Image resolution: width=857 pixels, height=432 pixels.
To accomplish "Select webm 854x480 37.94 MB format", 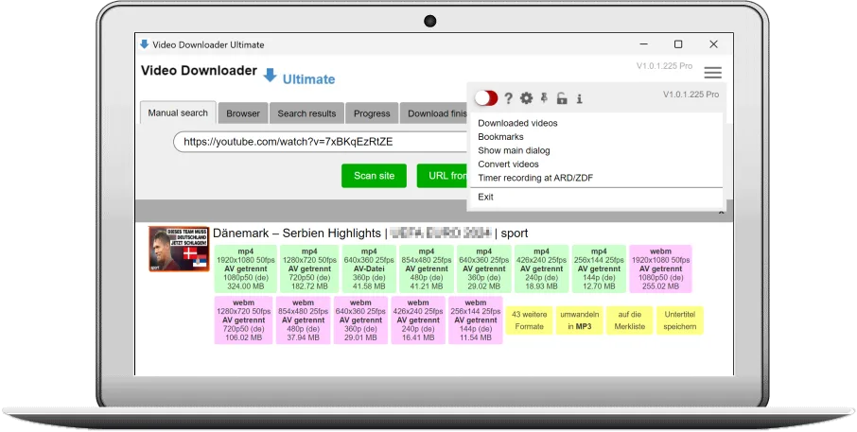I will 303,320.
